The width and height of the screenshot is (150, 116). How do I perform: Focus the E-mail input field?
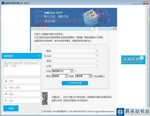(74, 56)
